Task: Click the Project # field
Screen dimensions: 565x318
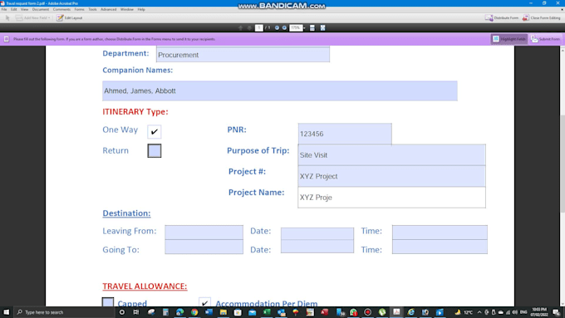Action: click(391, 176)
